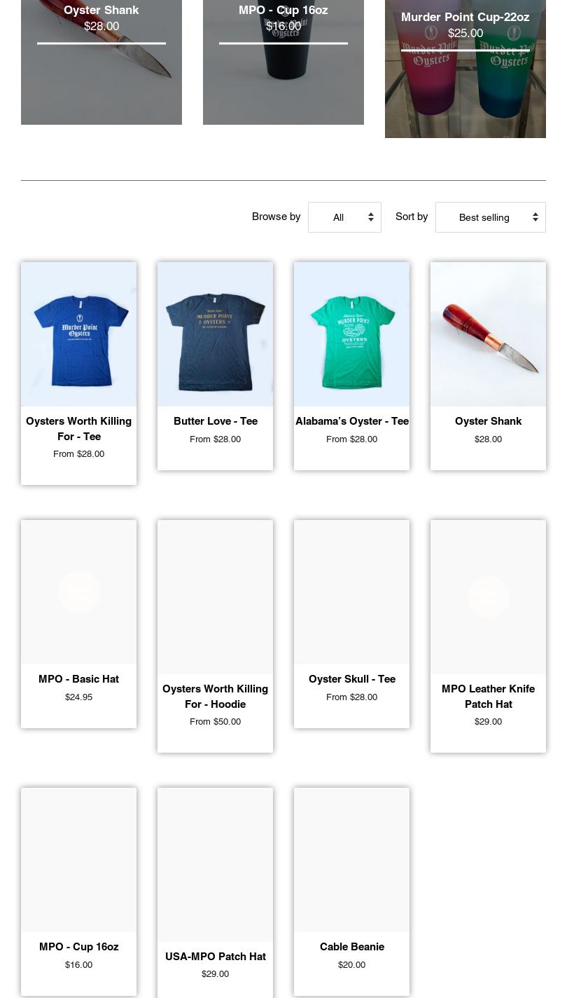Click the MPO - Cup 16oz grid title
This screenshot has width=567, height=998.
(x=78, y=947)
